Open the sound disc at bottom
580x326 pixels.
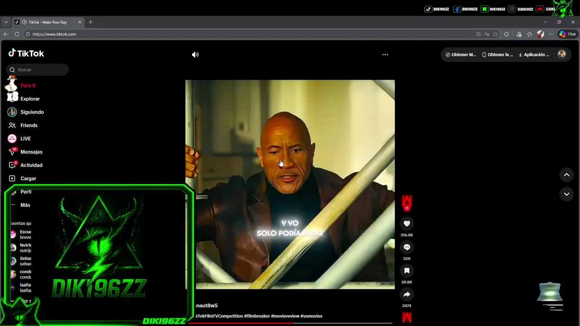click(407, 317)
